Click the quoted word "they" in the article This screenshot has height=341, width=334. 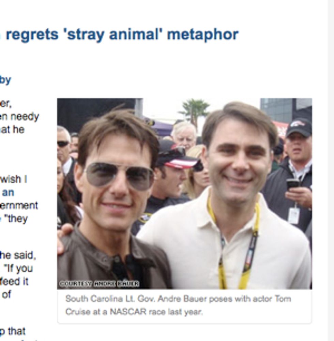(17, 219)
